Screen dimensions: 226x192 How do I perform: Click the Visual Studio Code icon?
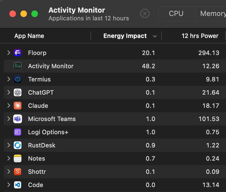point(18,185)
